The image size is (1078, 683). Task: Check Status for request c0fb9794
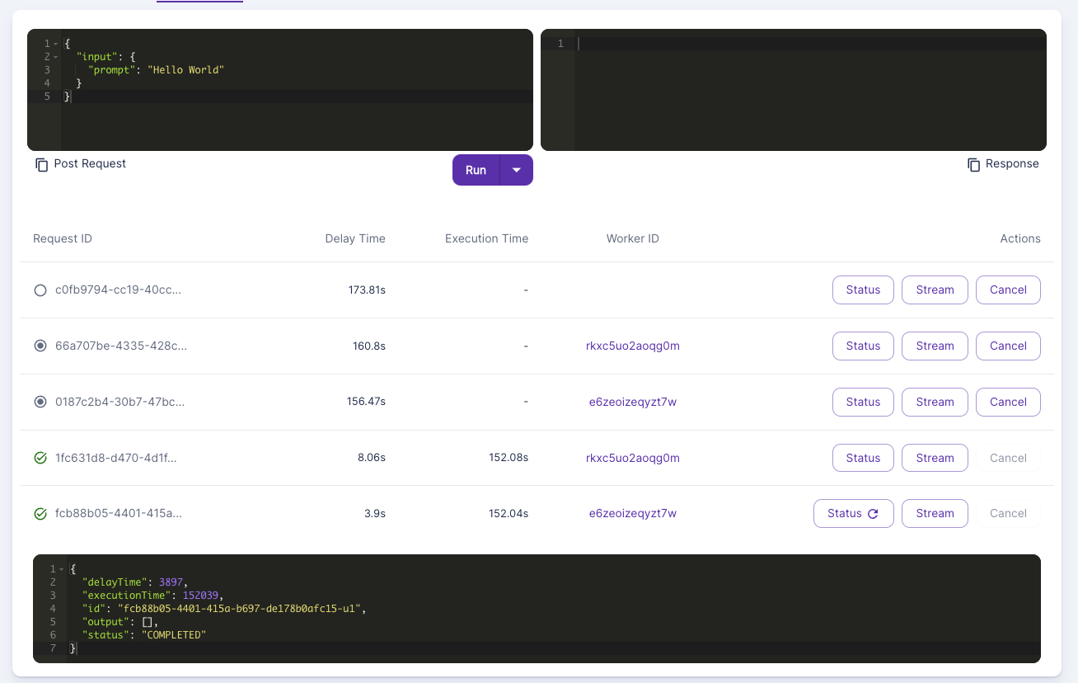coord(863,290)
